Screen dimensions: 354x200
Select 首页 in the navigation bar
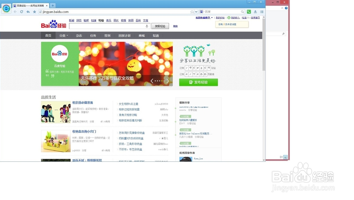point(48,35)
